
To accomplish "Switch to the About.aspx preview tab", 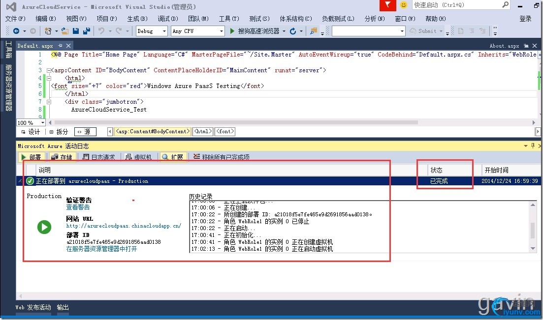I will [504, 46].
